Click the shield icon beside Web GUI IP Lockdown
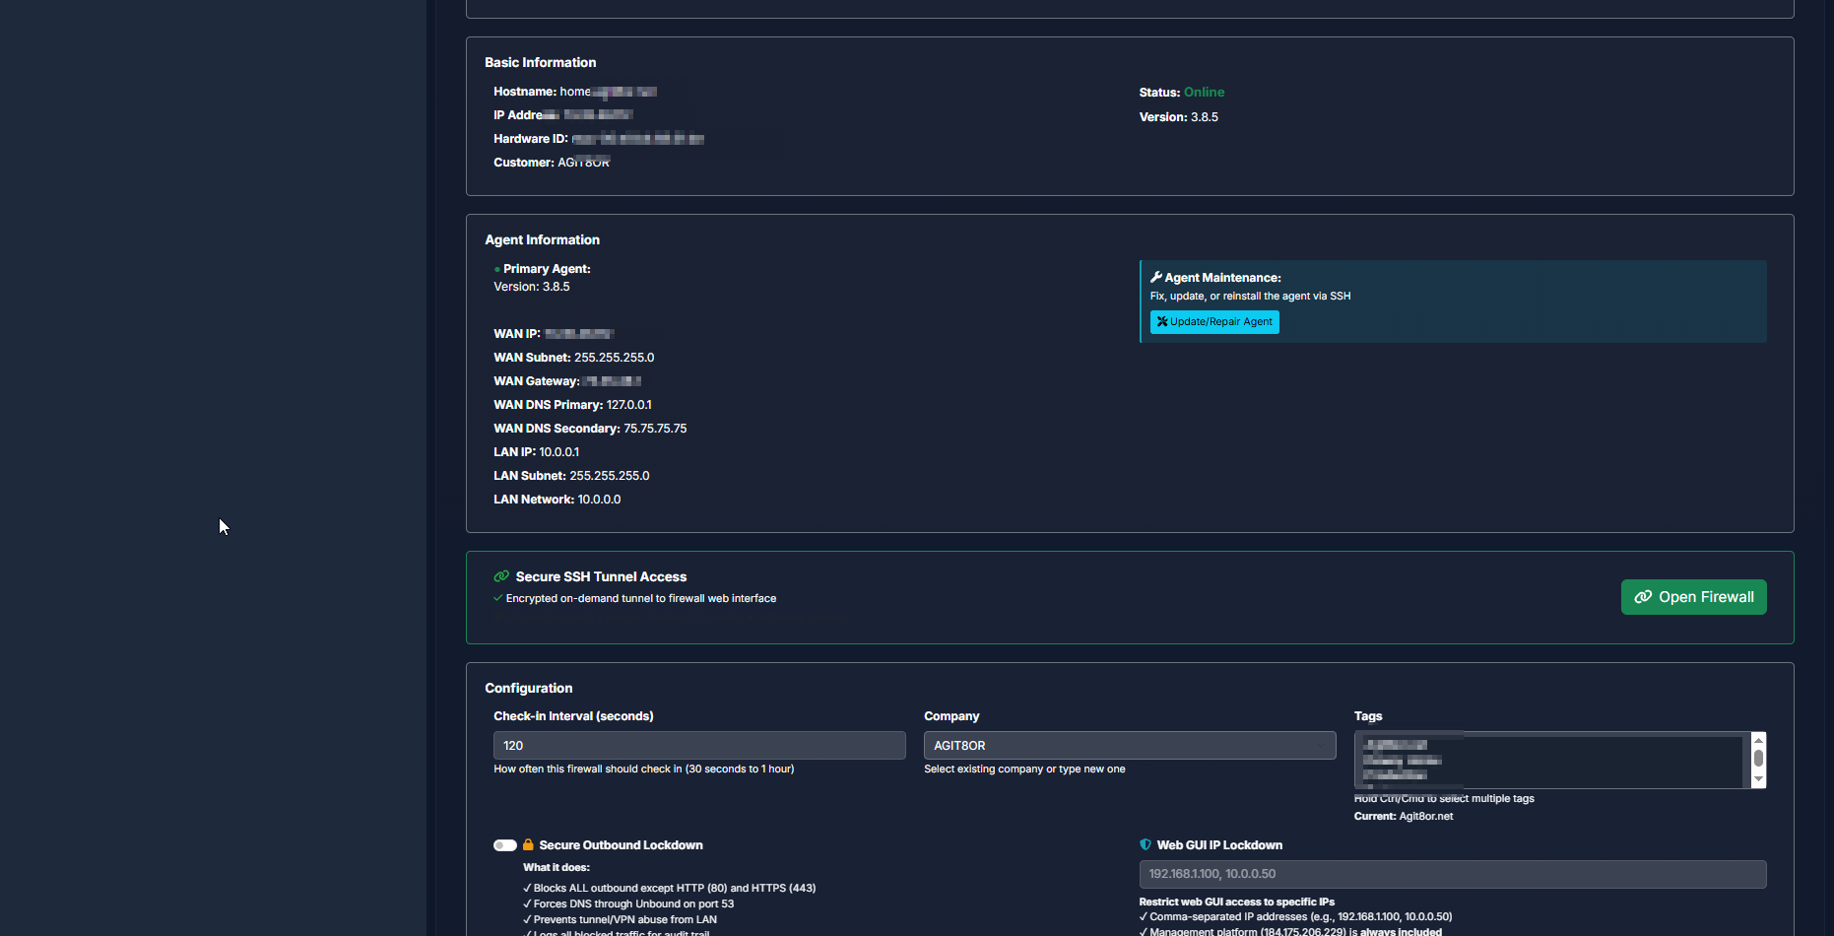This screenshot has height=936, width=1834. pos(1146,844)
